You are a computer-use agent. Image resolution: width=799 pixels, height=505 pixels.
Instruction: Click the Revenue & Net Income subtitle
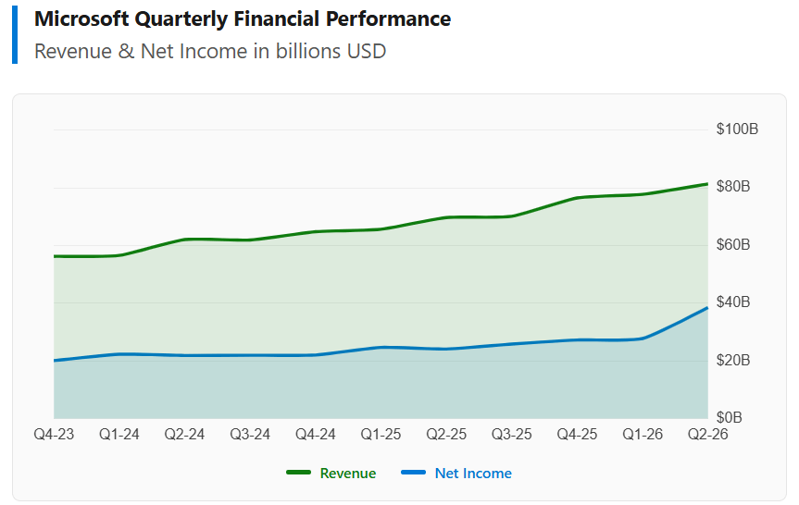[210, 52]
